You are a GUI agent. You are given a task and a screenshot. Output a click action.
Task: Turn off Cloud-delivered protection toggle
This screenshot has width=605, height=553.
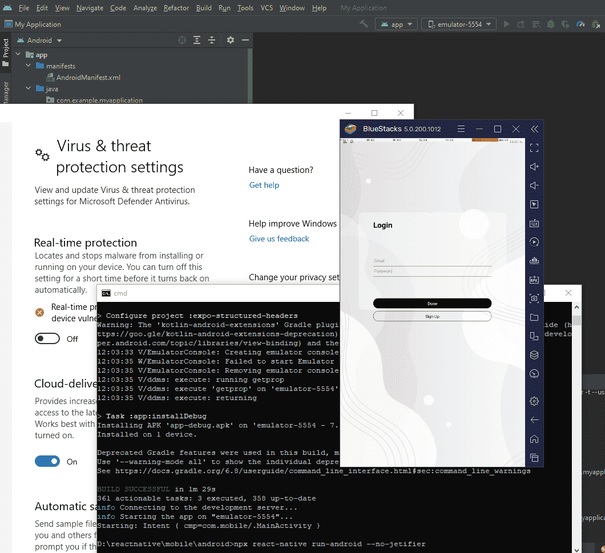pyautogui.click(x=47, y=461)
